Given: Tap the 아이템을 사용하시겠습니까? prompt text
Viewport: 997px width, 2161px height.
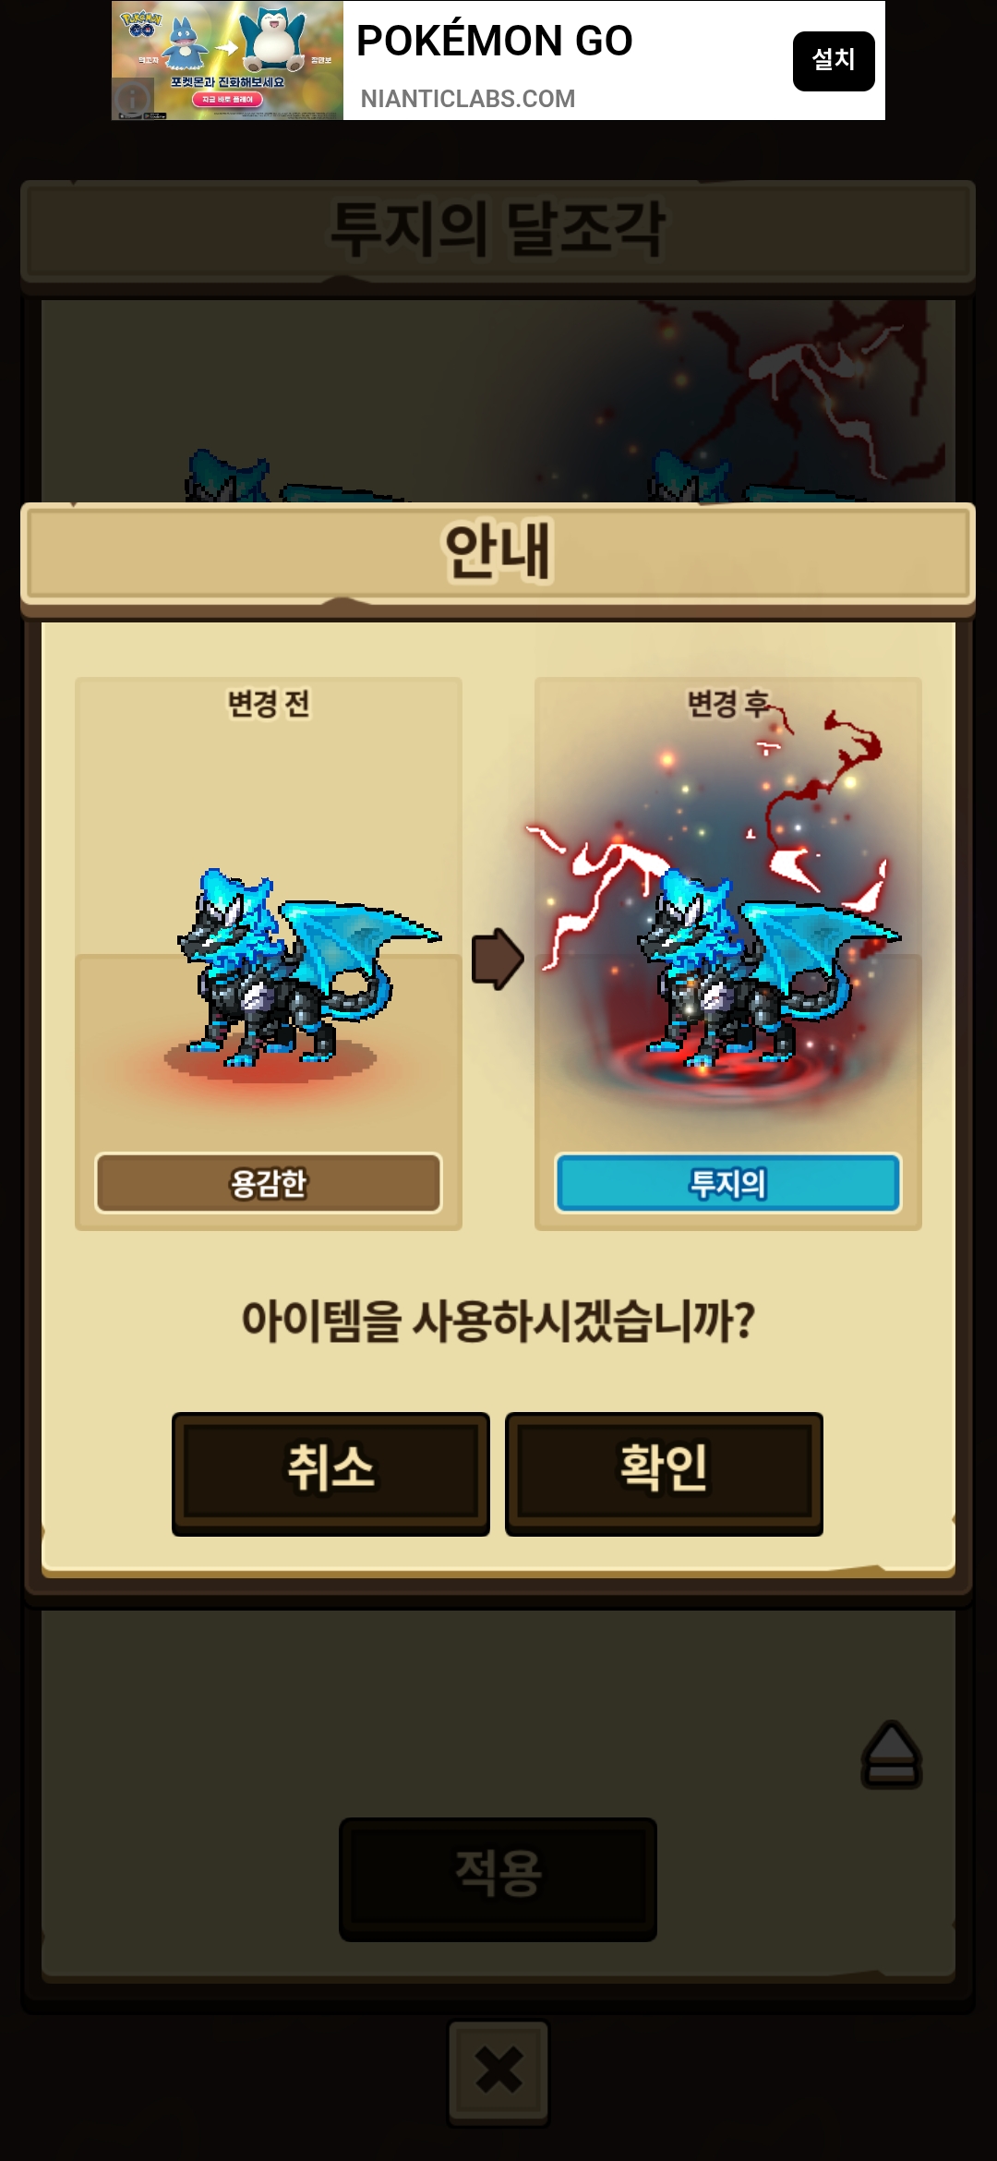Looking at the screenshot, I should pyautogui.click(x=498, y=1321).
